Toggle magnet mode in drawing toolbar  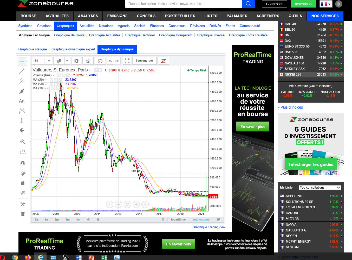23,163
